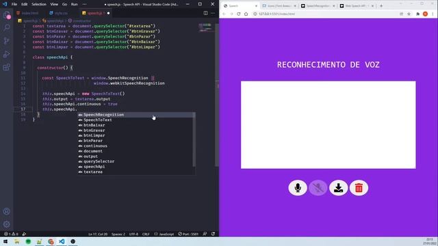The width and height of the screenshot is (438, 246).
Task: Select textarea in the suggestion list
Action: pos(136,172)
